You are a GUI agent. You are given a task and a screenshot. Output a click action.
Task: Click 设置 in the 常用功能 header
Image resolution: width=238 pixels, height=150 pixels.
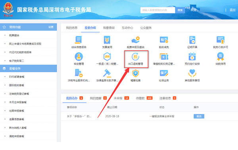tap(51, 27)
